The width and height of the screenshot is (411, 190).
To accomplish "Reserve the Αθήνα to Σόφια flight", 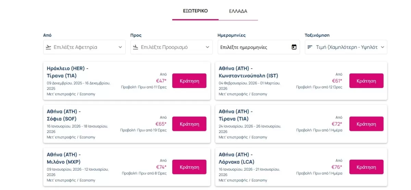I will [x=189, y=124].
